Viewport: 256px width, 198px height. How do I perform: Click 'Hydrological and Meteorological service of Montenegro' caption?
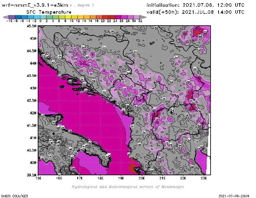click(128, 187)
